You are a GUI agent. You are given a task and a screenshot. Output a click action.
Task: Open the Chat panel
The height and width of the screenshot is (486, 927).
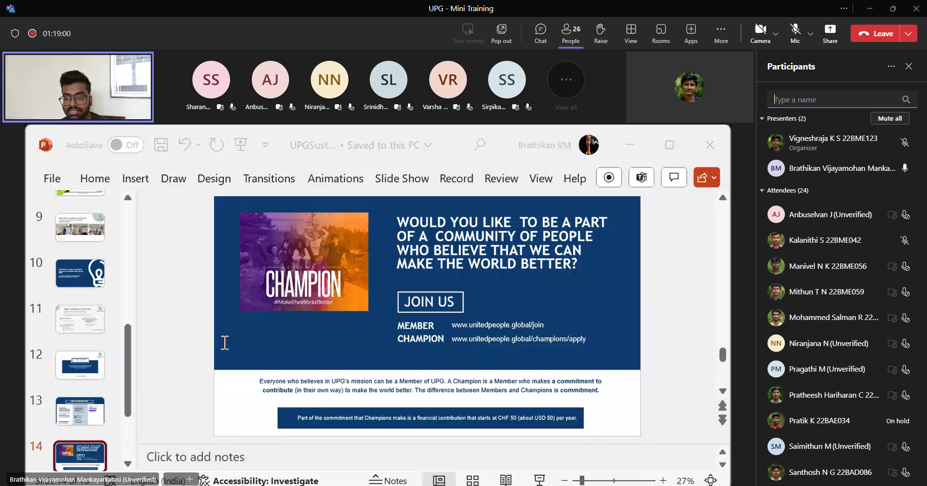tap(540, 33)
